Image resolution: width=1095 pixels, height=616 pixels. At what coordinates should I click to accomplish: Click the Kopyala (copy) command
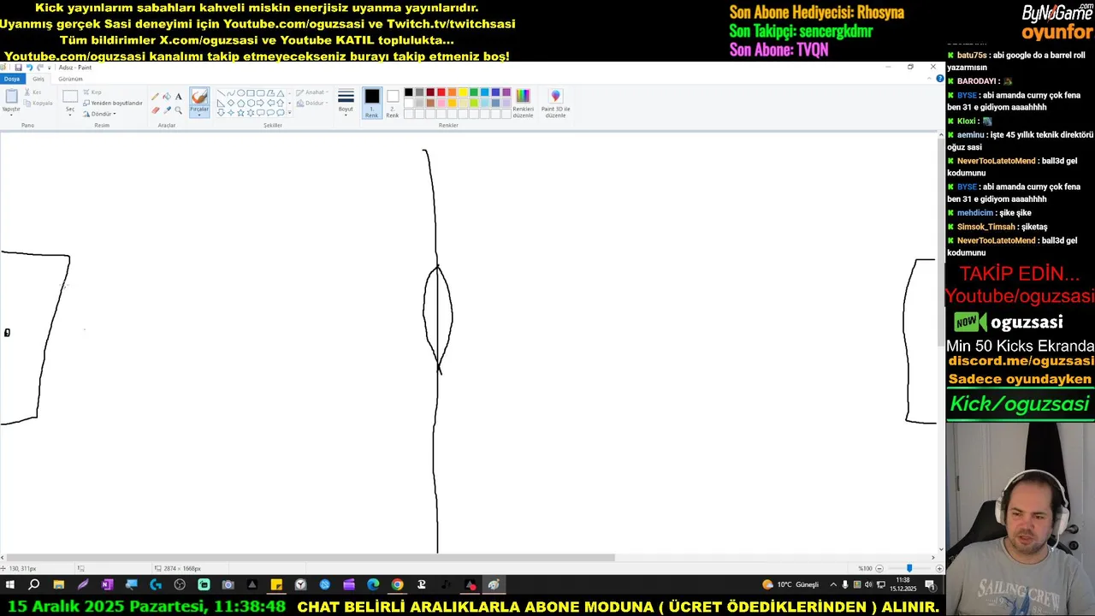click(38, 104)
